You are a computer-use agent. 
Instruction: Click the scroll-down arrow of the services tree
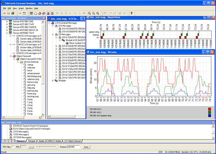pos(43,115)
